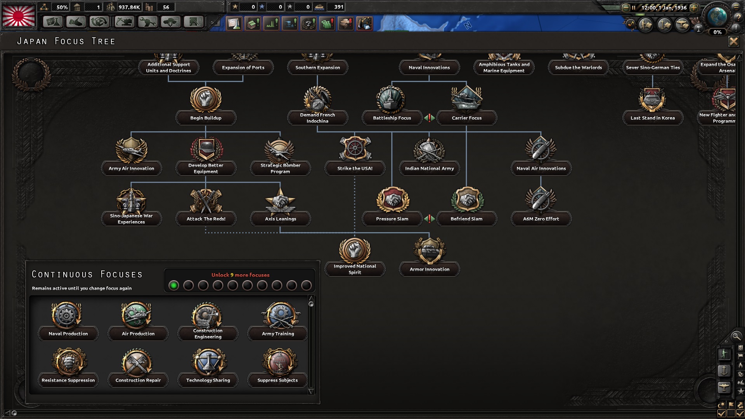The width and height of the screenshot is (745, 419).
Task: Open the music player note icon
Action: point(630,24)
